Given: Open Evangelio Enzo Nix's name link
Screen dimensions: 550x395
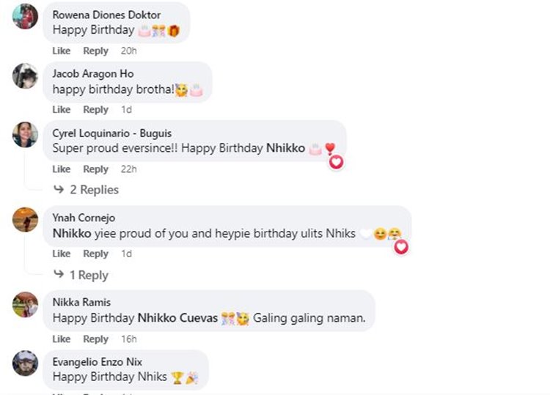Looking at the screenshot, I should pos(98,362).
